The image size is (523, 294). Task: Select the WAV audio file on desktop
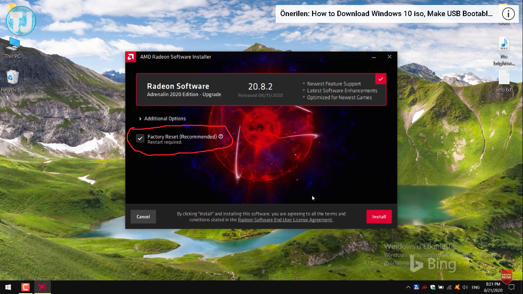tap(504, 51)
